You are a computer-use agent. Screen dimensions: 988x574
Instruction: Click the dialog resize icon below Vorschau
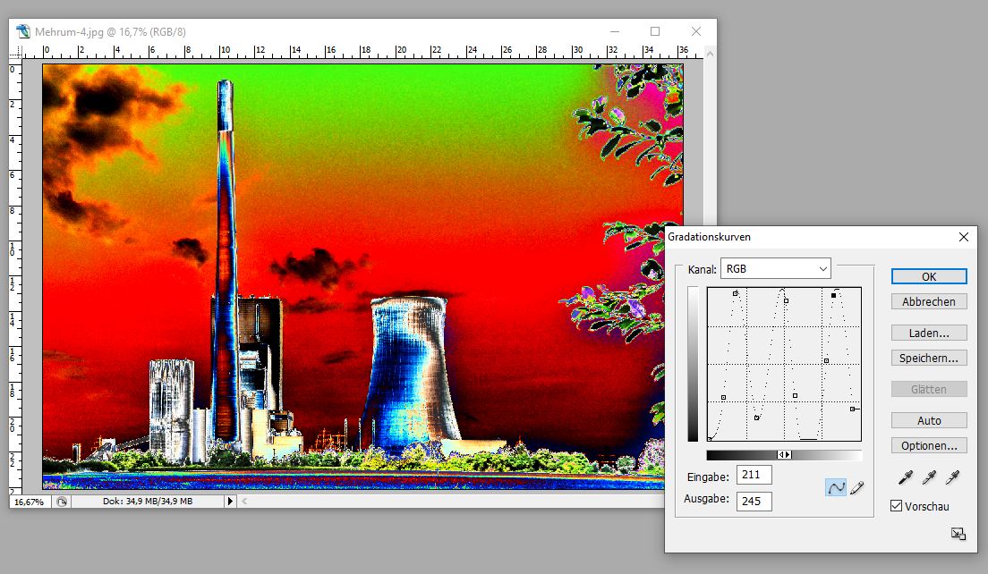point(958,534)
